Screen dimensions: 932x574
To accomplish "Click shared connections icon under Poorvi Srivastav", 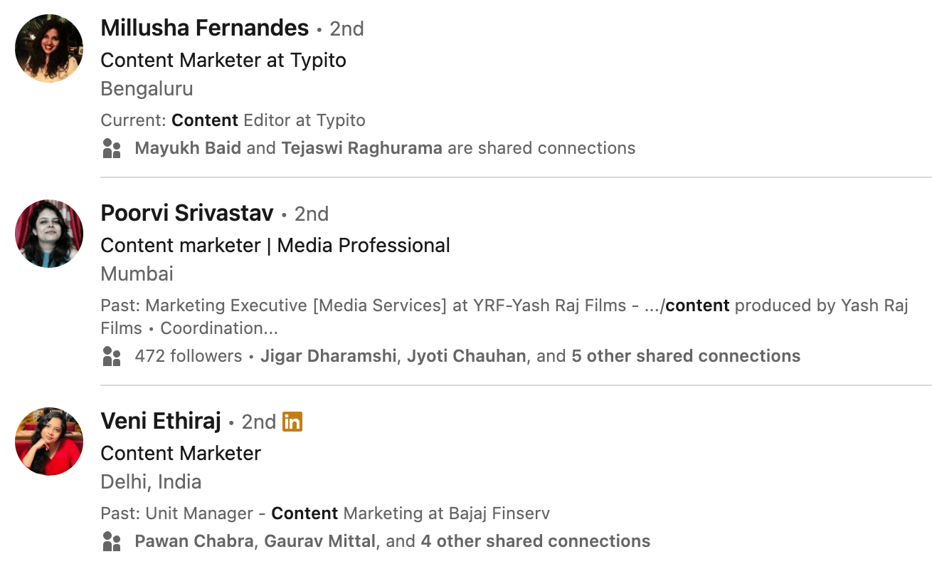I will pyautogui.click(x=112, y=357).
